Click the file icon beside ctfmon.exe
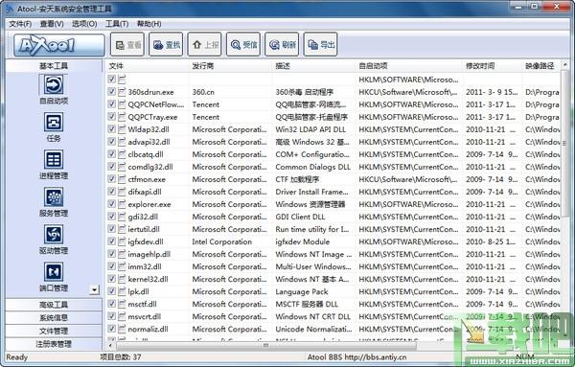Image resolution: width=575 pixels, height=367 pixels. 122,179
